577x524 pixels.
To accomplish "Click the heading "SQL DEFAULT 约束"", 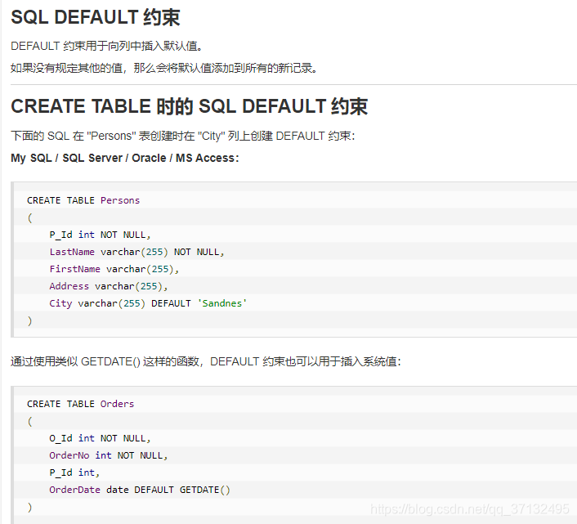I will tap(96, 17).
